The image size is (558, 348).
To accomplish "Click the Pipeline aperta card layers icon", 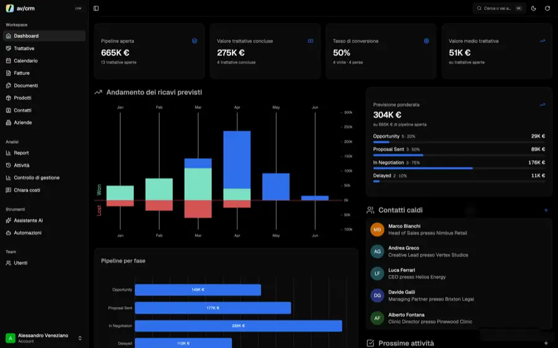I will (x=194, y=41).
